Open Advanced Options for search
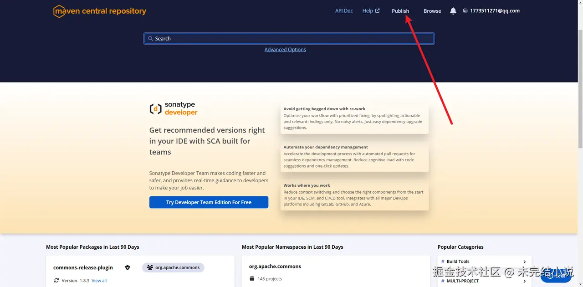583x287 pixels. pyautogui.click(x=285, y=50)
